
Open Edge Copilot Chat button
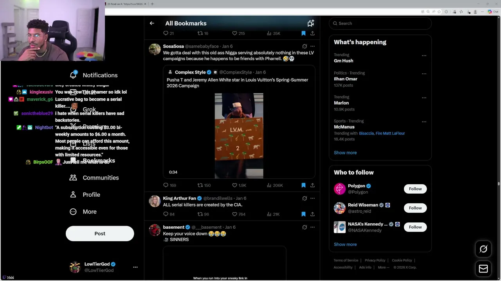point(492,12)
